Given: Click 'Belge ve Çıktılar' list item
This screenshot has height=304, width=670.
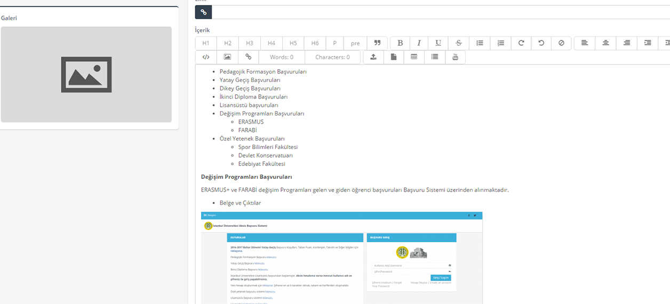Looking at the screenshot, I should point(241,203).
